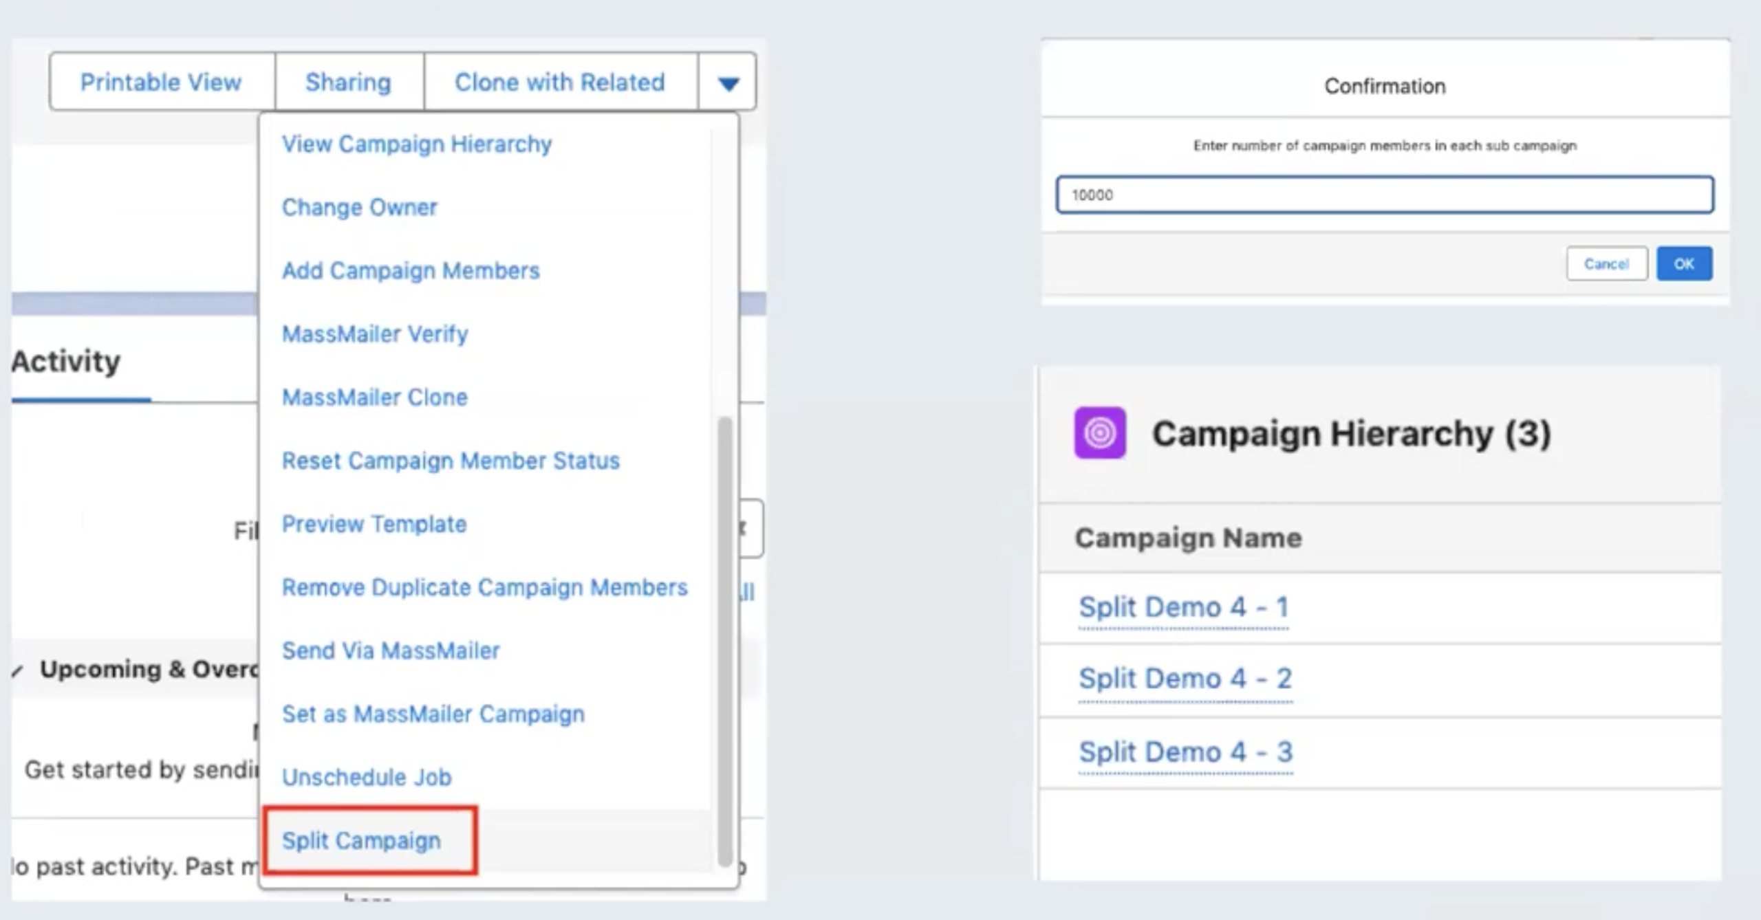
Task: Click Cancel in Confirmation dialog
Action: (x=1607, y=263)
